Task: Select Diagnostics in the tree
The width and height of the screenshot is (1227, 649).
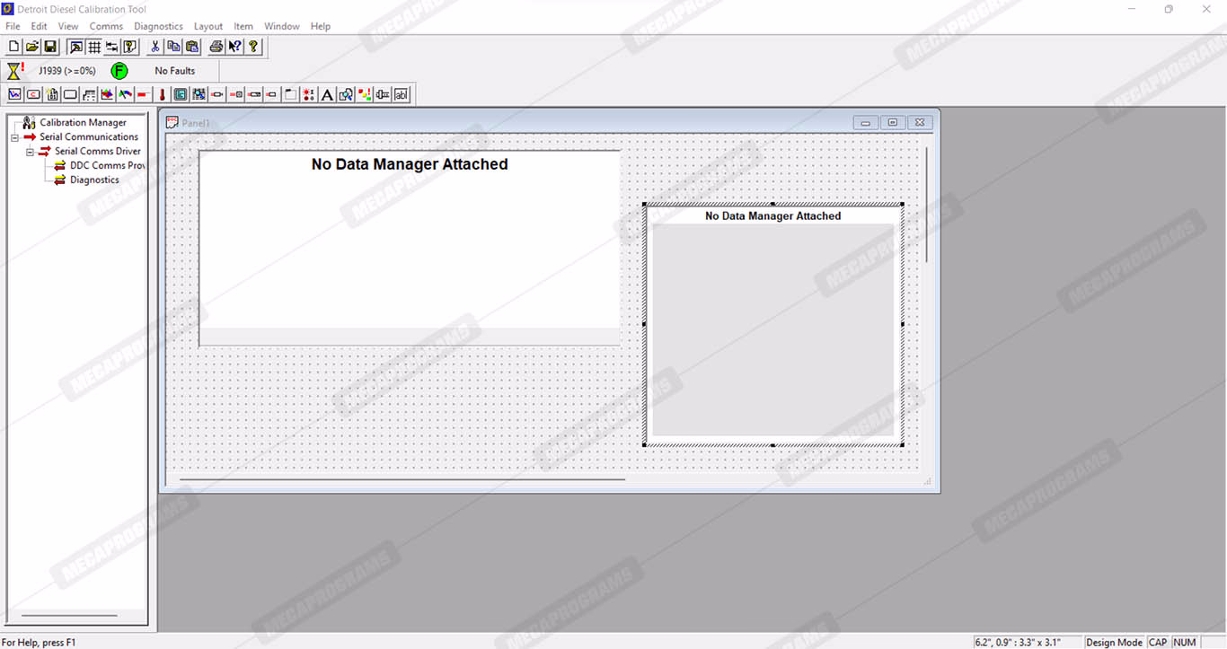Action: pyautogui.click(x=94, y=180)
